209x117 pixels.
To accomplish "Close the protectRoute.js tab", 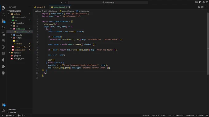I will [69, 7].
